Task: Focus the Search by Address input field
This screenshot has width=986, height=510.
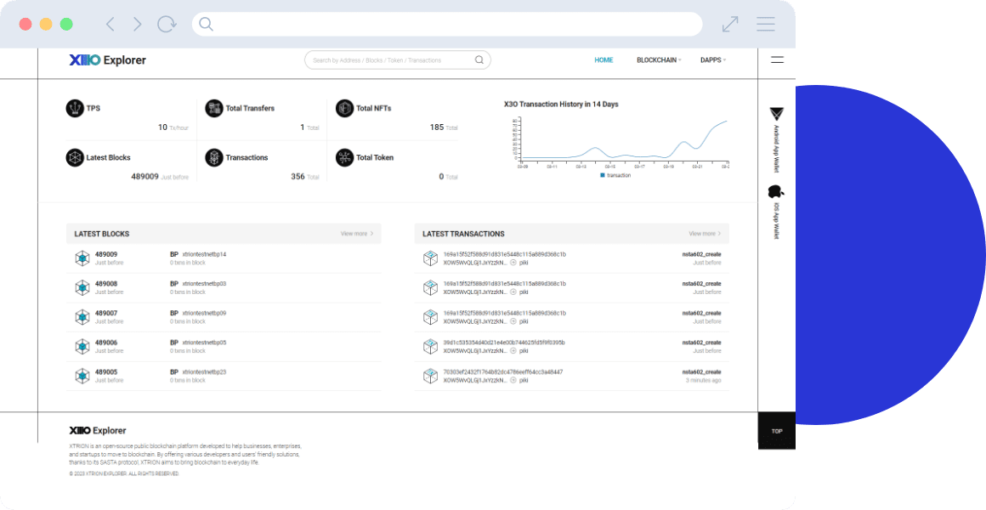Action: pyautogui.click(x=389, y=60)
